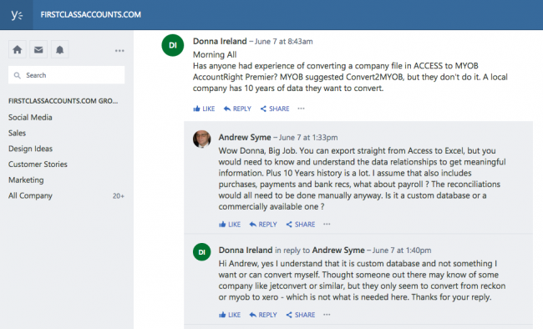Open the inbox envelope icon
The width and height of the screenshot is (543, 329).
[38, 50]
